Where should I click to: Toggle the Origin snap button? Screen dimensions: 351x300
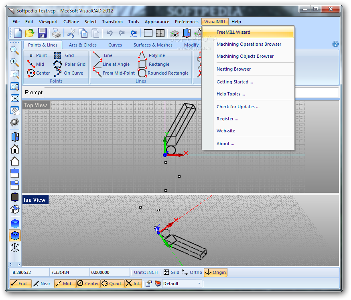tap(215, 272)
